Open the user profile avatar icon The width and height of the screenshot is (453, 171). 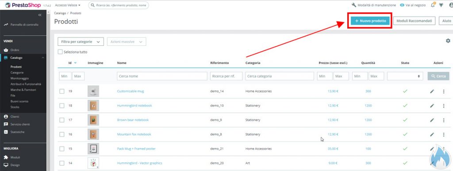451,5
